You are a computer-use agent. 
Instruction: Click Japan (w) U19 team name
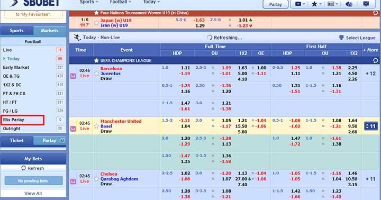tap(116, 20)
